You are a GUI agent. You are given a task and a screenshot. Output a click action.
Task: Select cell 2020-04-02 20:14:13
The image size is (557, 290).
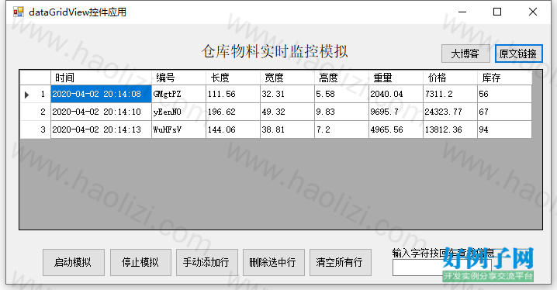[x=102, y=129]
